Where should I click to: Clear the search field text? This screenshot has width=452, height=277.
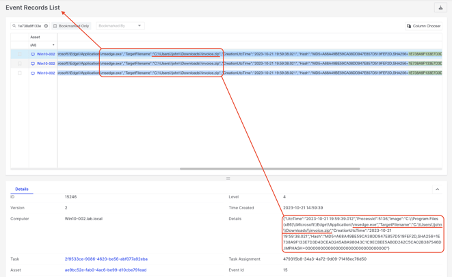pos(46,26)
